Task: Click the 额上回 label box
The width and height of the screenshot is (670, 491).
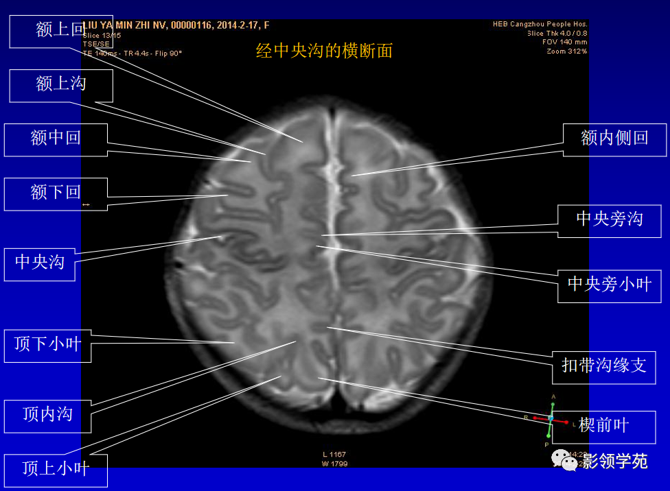Action: tap(61, 31)
